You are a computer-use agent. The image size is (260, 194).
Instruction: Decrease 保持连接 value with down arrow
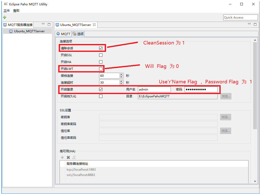pyautogui.click(x=121, y=77)
